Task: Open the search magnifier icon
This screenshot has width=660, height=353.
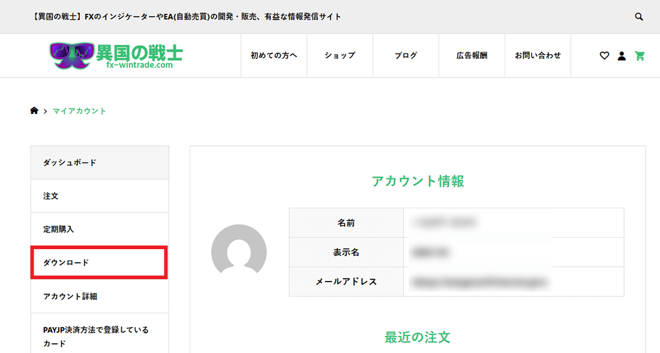Action: click(639, 17)
